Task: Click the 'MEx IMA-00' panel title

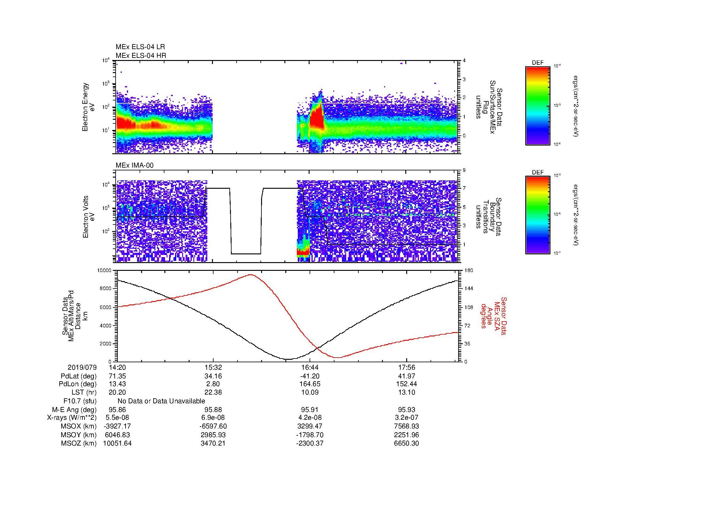Action: point(135,165)
